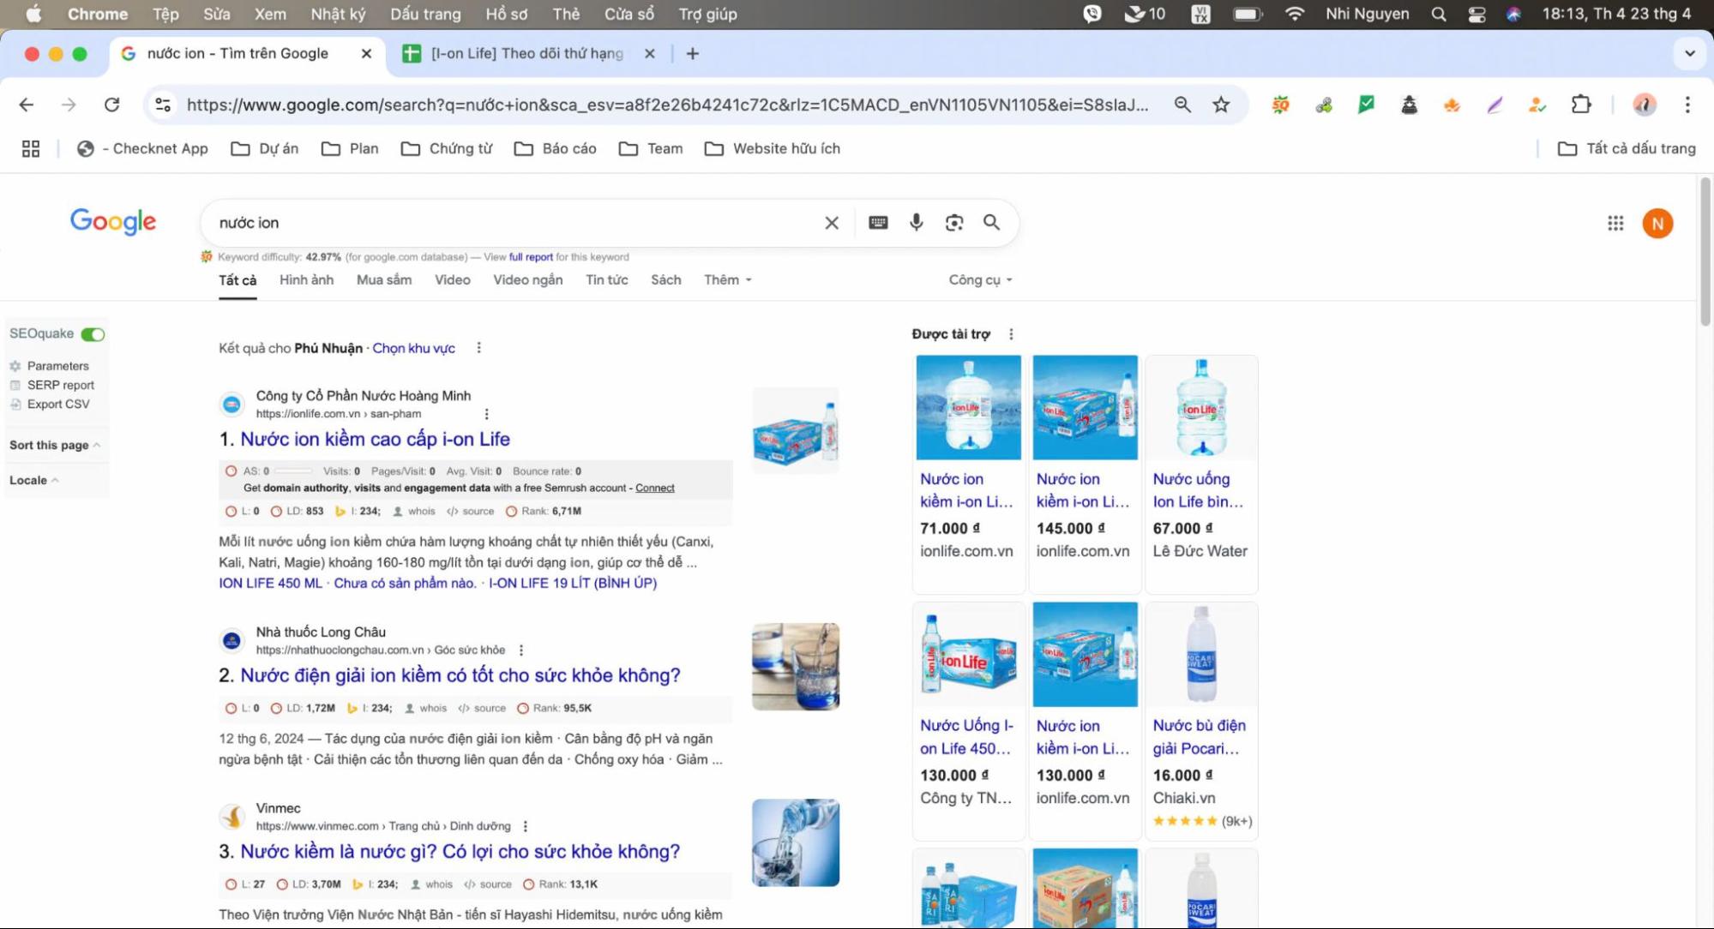Click inside the Google search box
The height and width of the screenshot is (929, 1714).
click(514, 223)
